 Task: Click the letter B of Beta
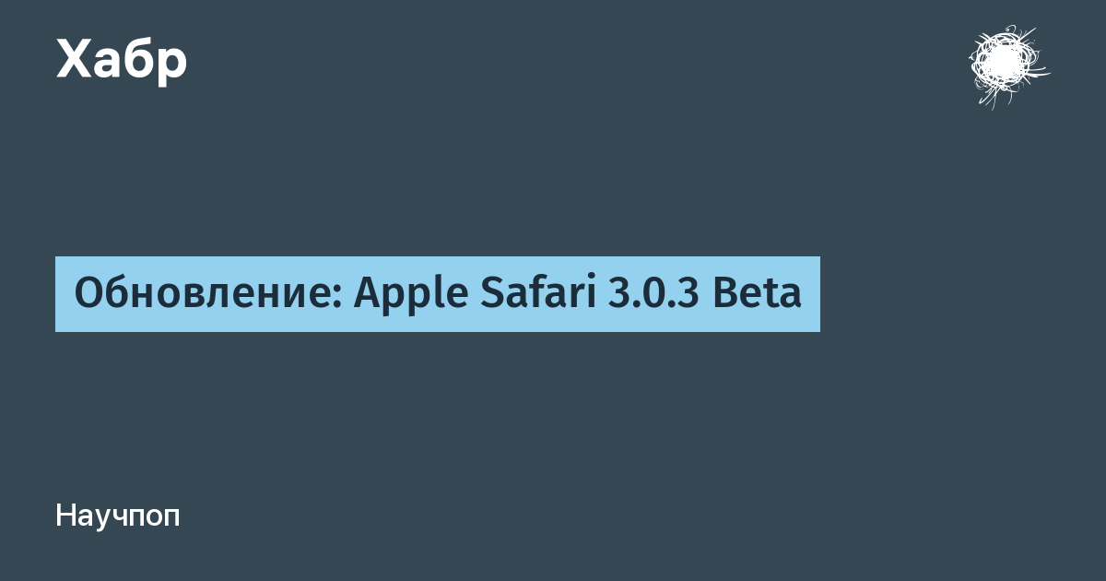point(724,293)
